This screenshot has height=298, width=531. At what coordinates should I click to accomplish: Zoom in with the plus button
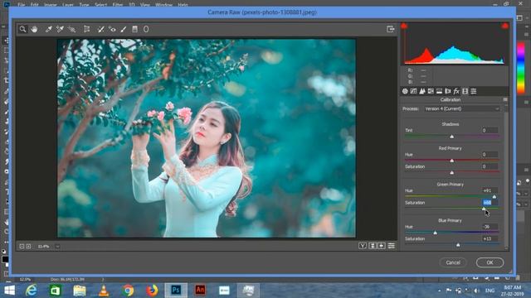click(28, 247)
